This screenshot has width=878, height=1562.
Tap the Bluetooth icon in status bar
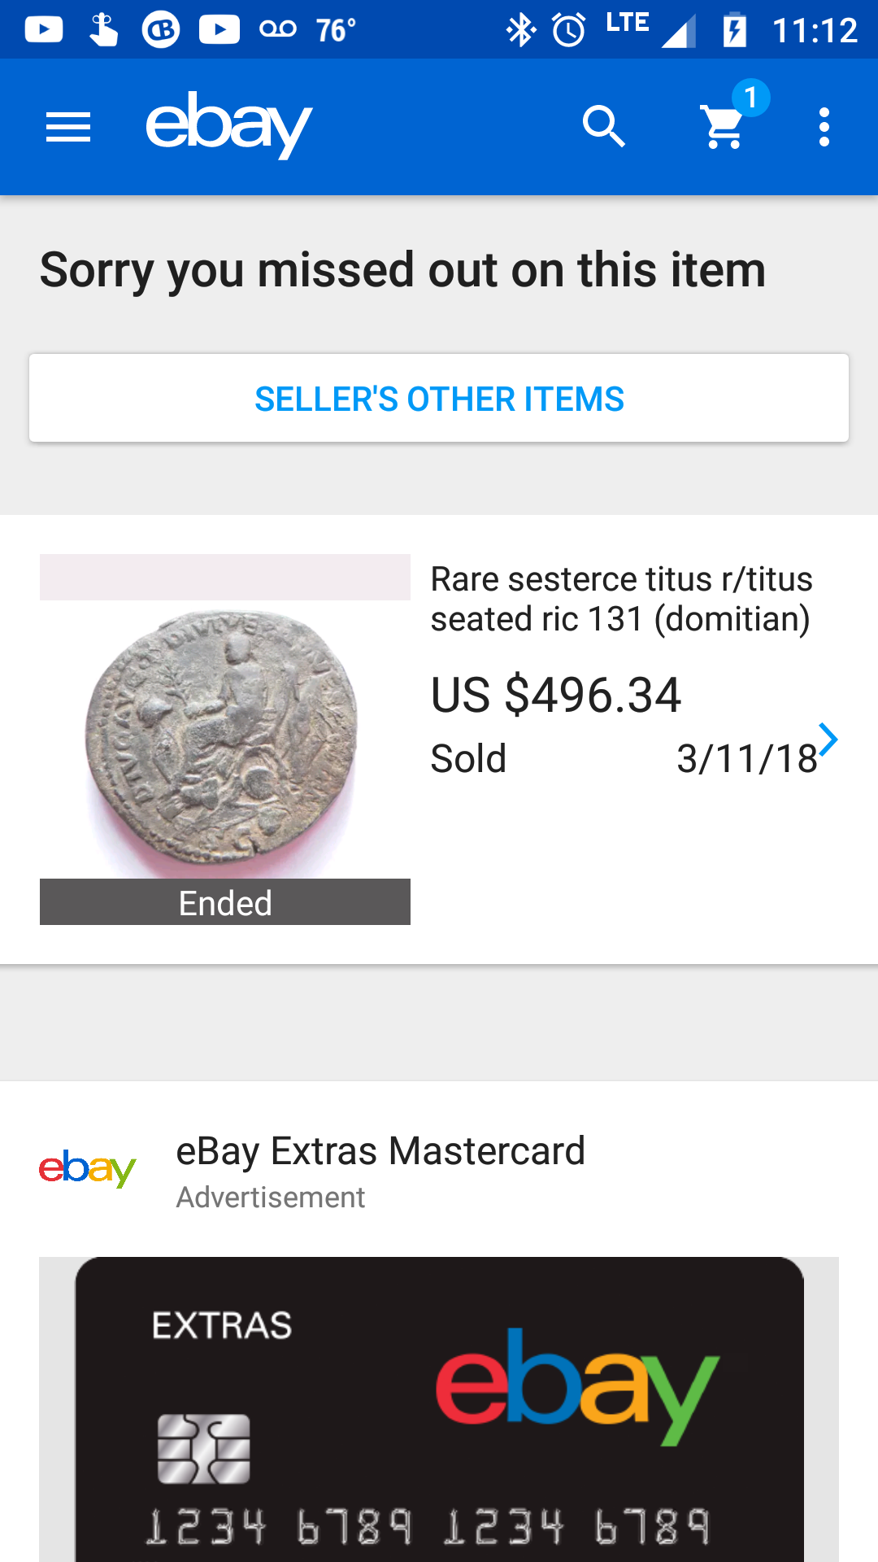520,30
